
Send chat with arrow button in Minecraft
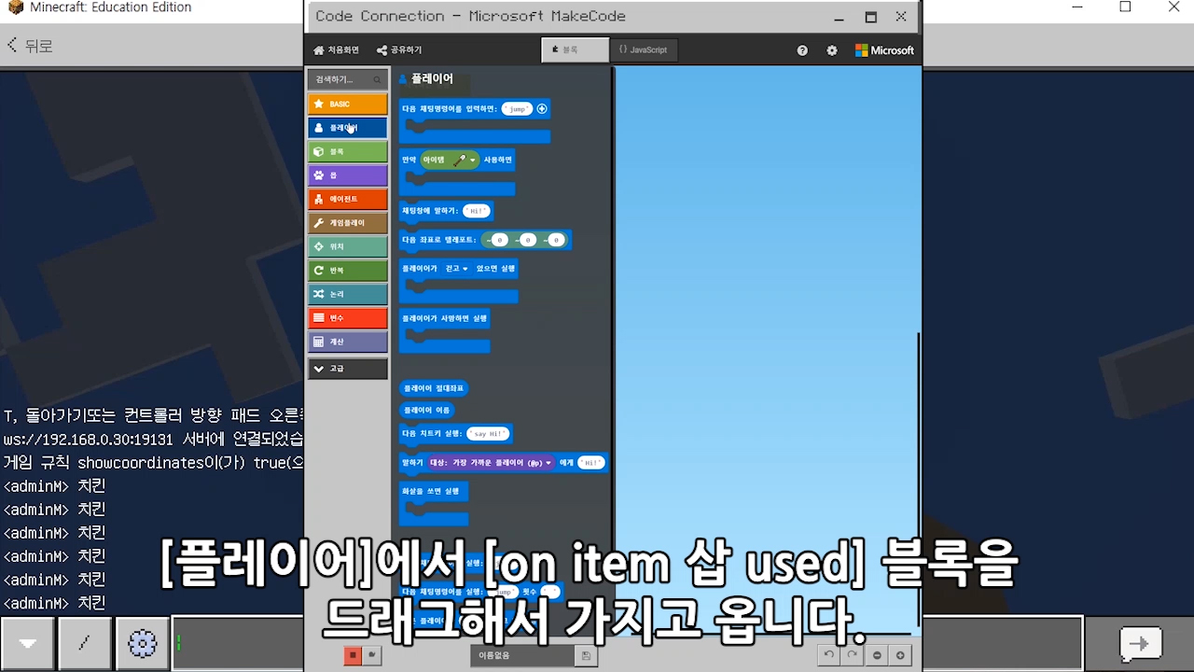tap(1139, 644)
